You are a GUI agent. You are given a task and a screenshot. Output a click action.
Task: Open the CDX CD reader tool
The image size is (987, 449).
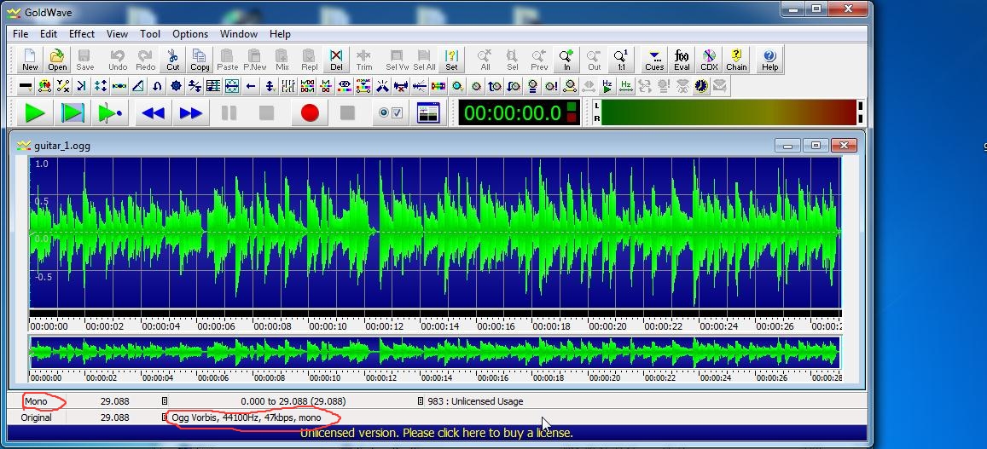pyautogui.click(x=709, y=60)
